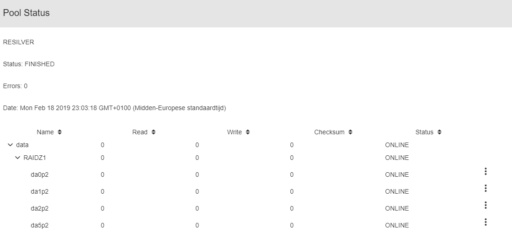Click sort icon next to Status column
512x238 pixels.
coord(439,132)
